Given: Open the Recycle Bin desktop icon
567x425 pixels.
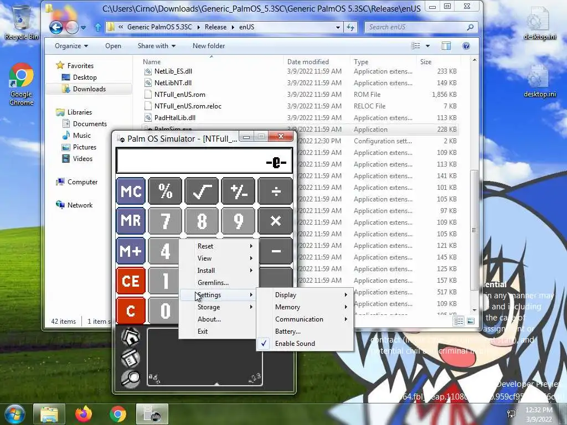Looking at the screenshot, I should coord(22,22).
